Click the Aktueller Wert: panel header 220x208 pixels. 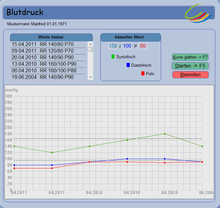coord(131,37)
